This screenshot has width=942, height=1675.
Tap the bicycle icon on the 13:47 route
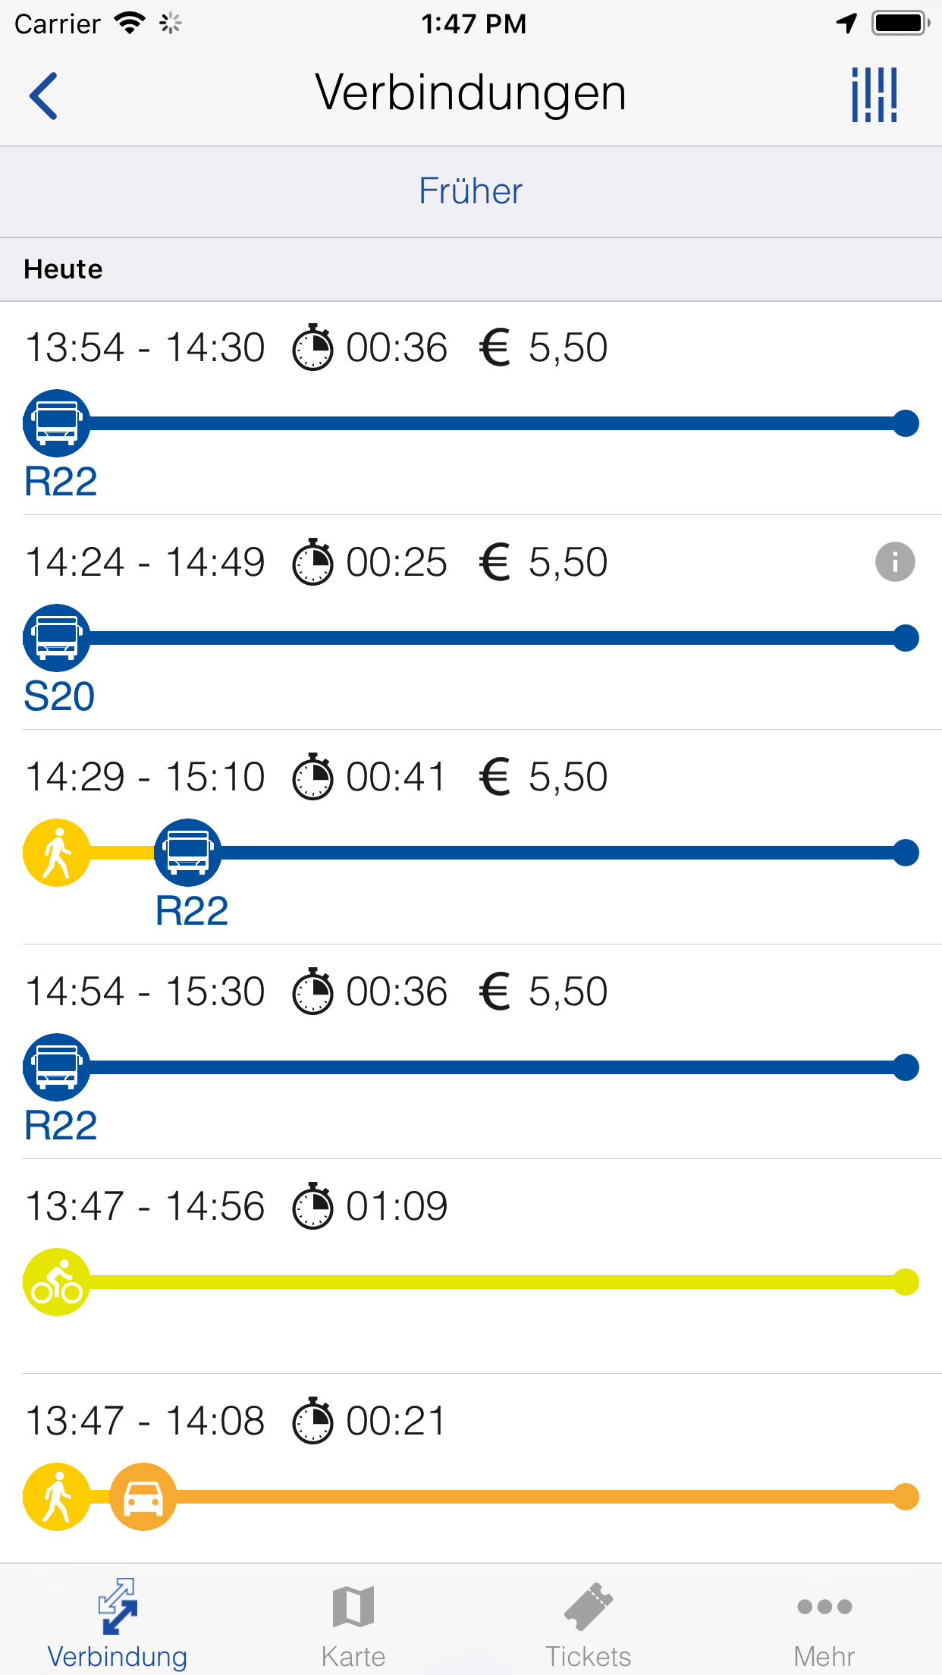[57, 1282]
